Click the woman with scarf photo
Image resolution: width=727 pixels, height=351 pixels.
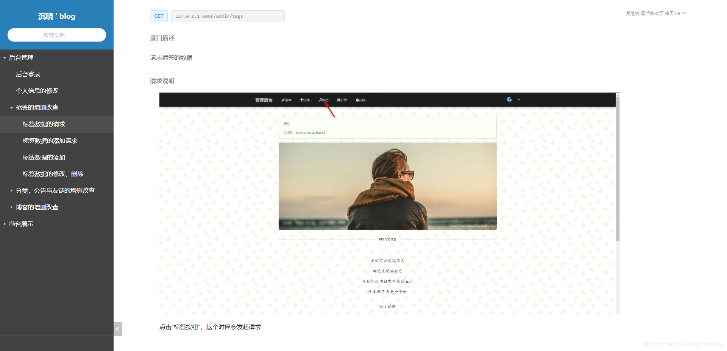pyautogui.click(x=388, y=186)
